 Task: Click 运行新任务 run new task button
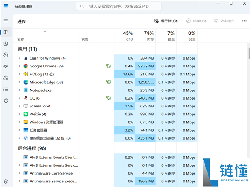pyautogui.click(x=166, y=21)
